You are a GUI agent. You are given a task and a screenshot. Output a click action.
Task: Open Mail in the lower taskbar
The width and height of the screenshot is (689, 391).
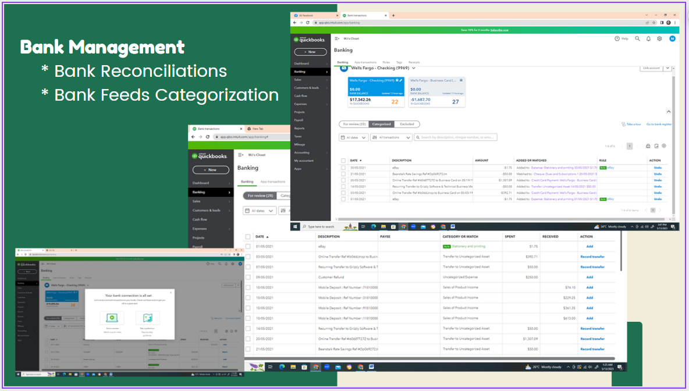(x=338, y=367)
